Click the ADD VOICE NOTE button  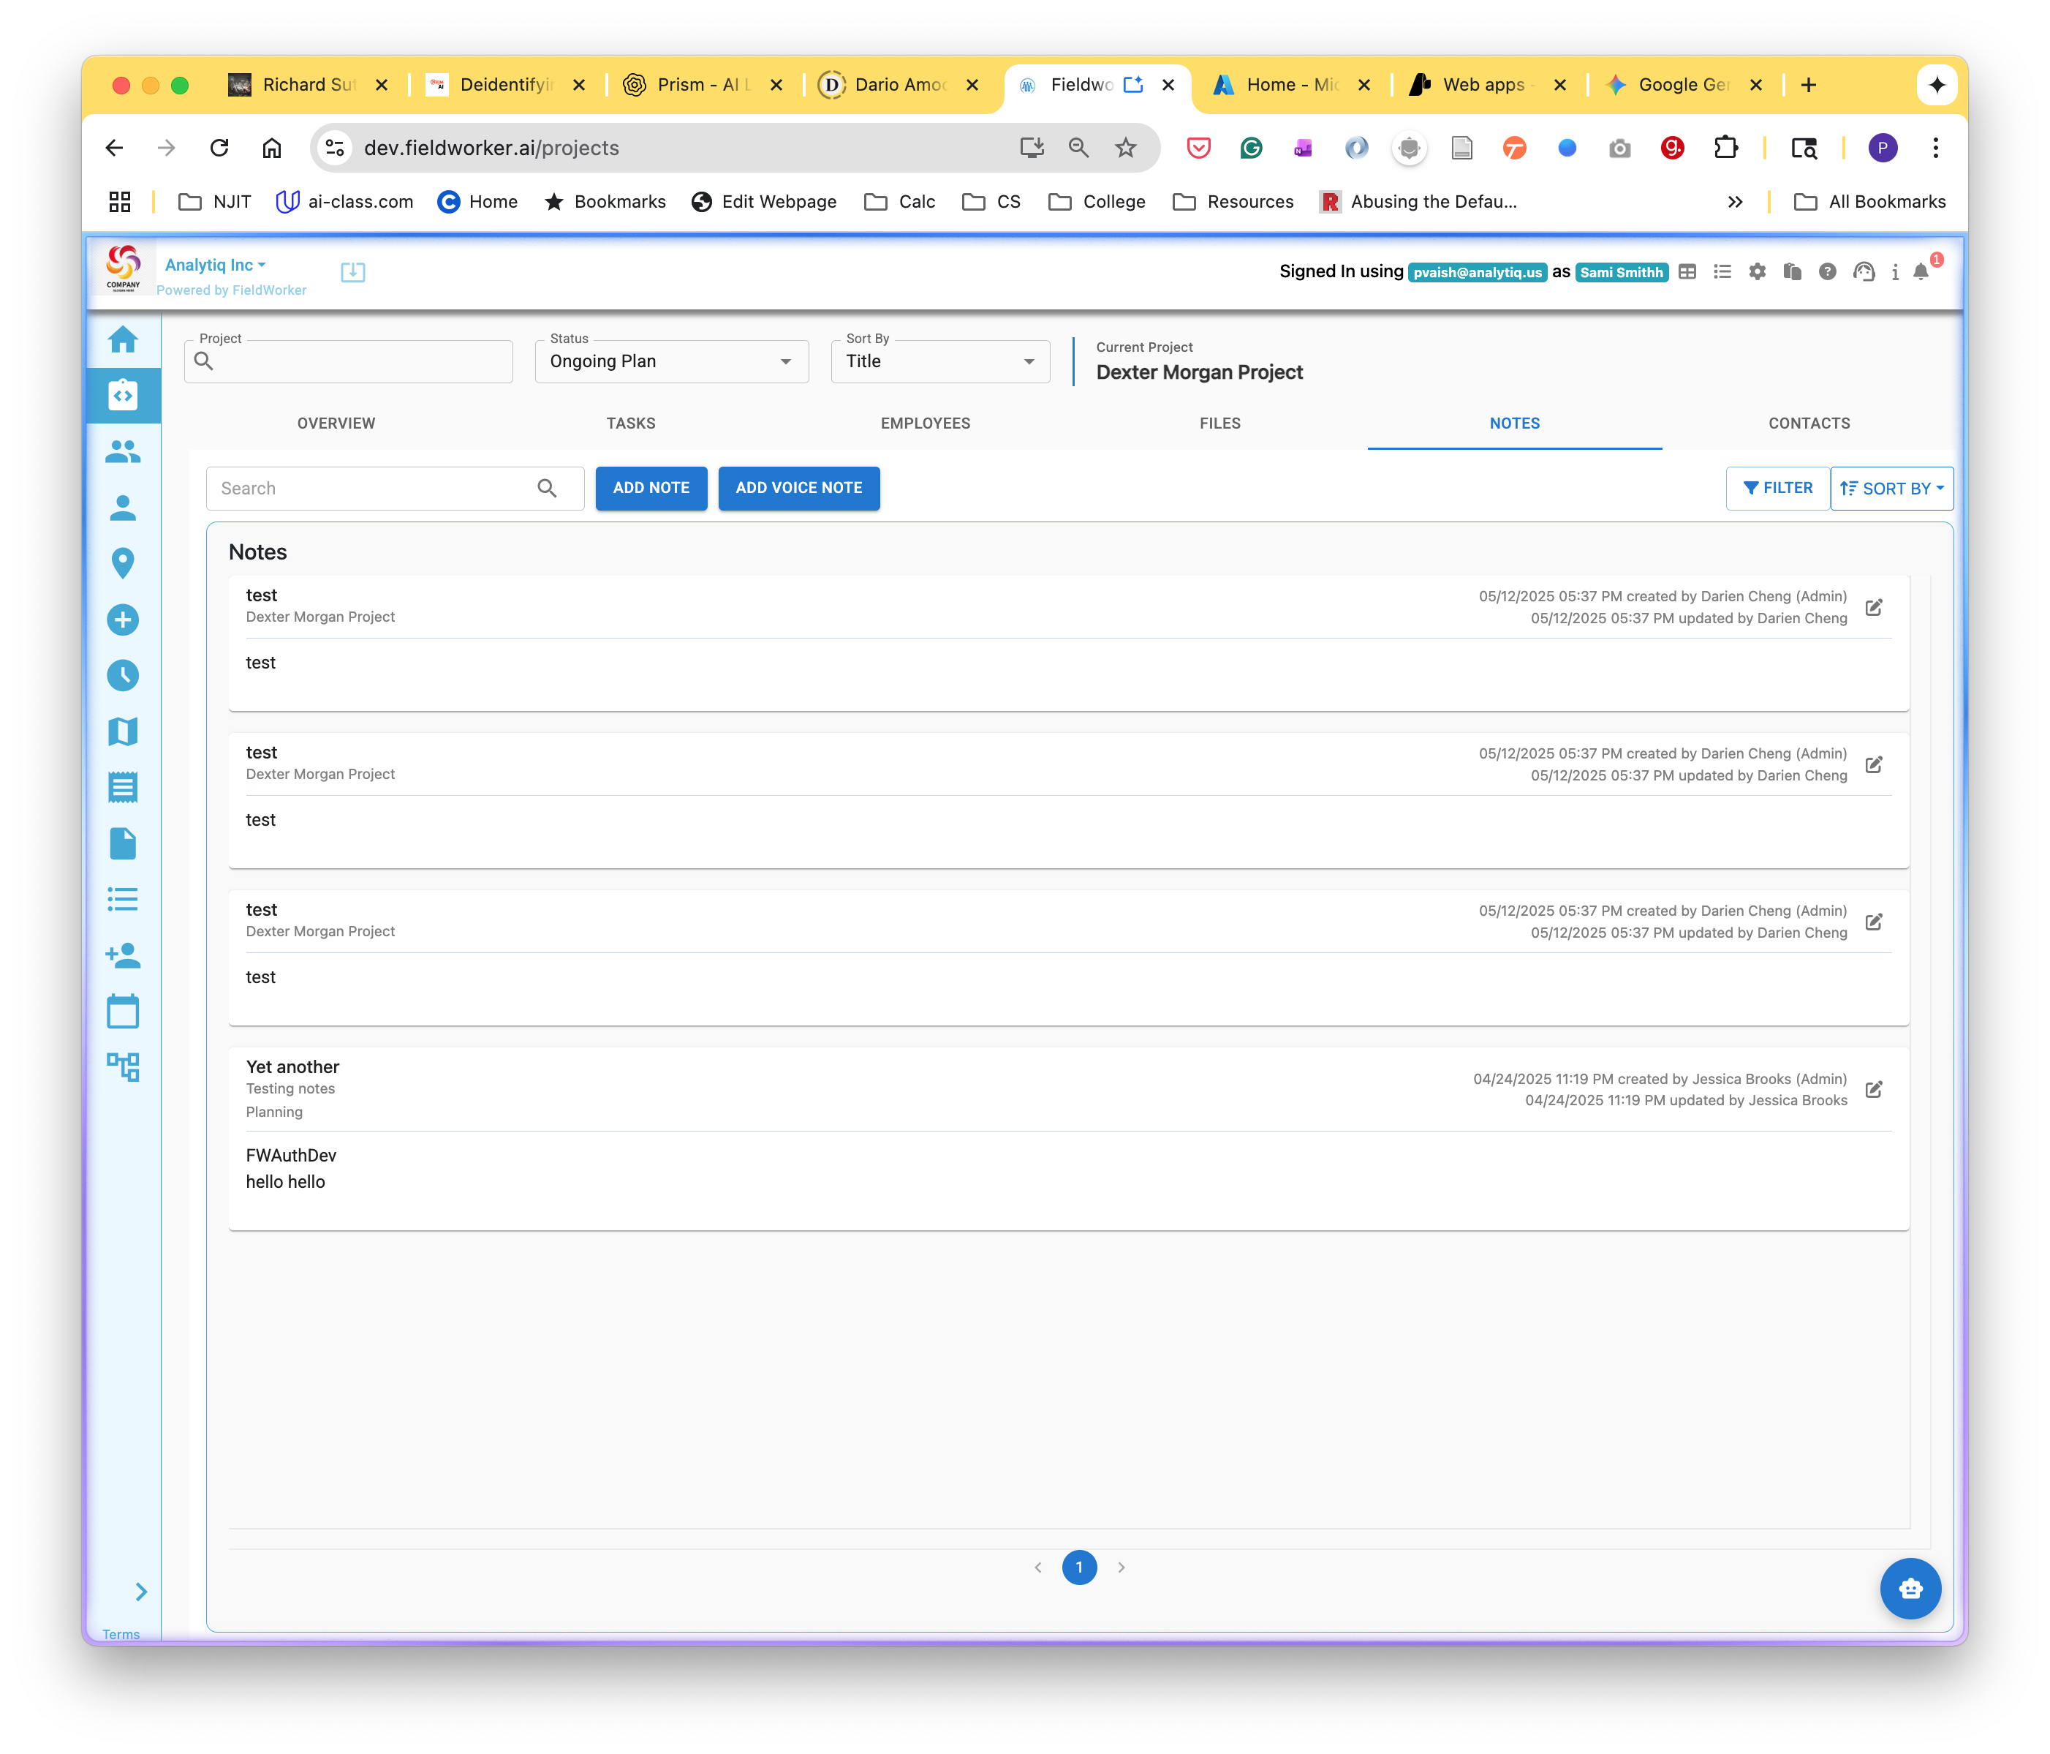pyautogui.click(x=798, y=488)
